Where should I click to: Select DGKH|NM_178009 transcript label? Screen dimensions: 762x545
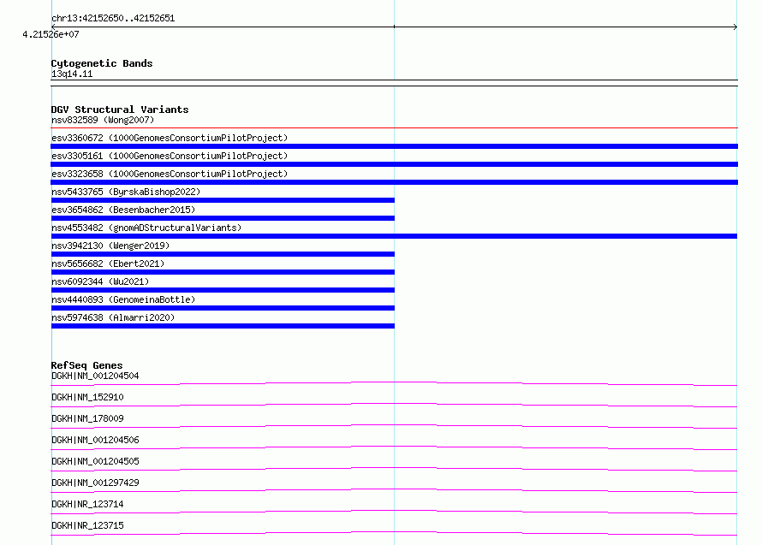coord(87,418)
